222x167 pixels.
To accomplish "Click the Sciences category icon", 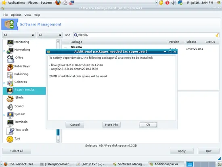I will click(x=10, y=83).
